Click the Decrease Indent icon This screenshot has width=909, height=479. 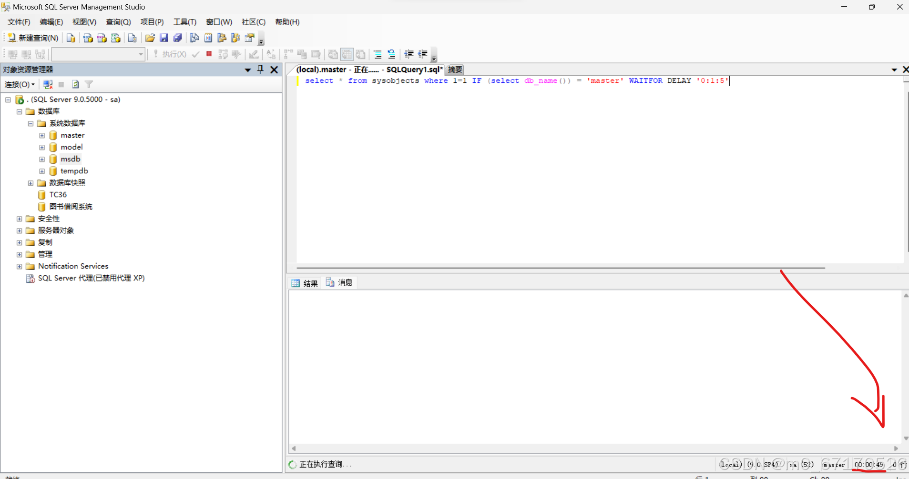[409, 54]
